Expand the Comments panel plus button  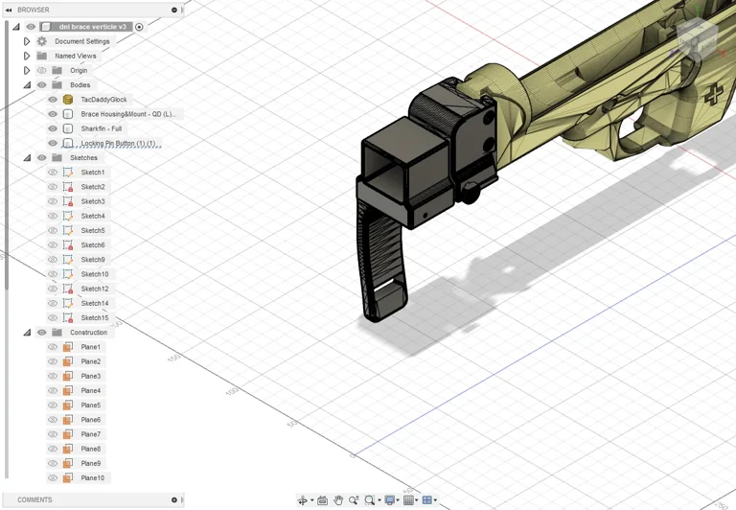174,500
